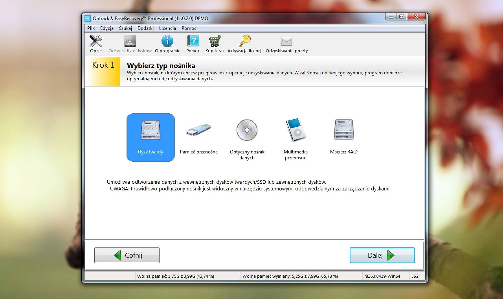
Task: Open the Szukaj menu
Action: pyautogui.click(x=126, y=28)
